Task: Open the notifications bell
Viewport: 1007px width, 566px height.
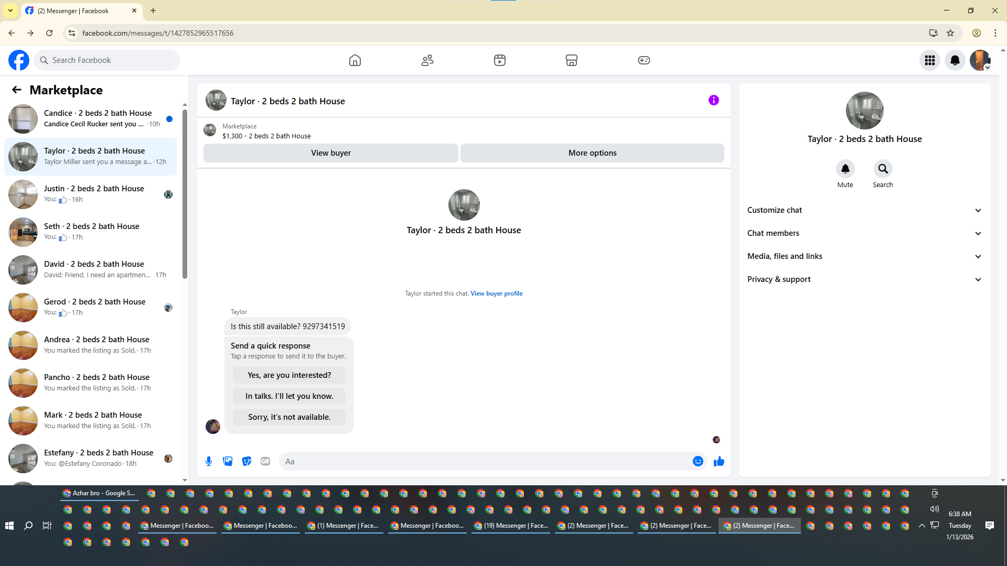Action: click(955, 60)
